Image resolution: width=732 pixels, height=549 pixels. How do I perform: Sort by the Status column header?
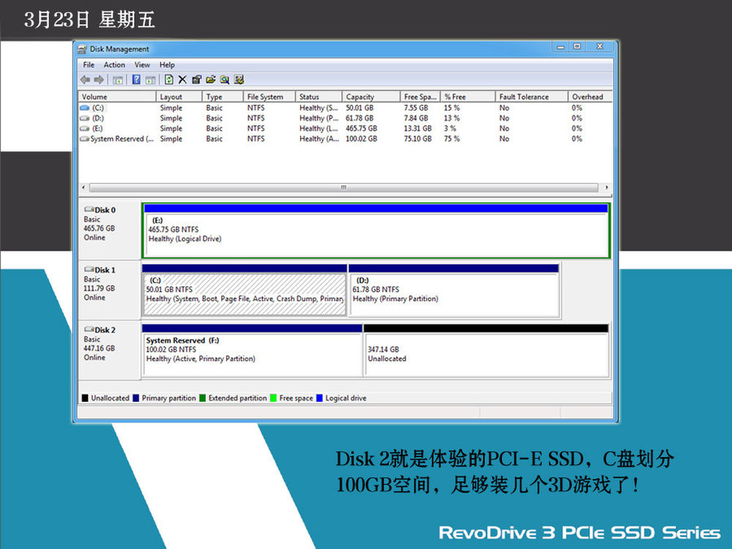tap(319, 97)
